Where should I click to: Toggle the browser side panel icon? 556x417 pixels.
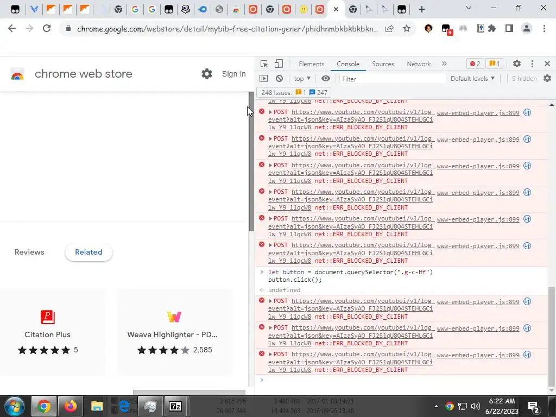pos(509,28)
